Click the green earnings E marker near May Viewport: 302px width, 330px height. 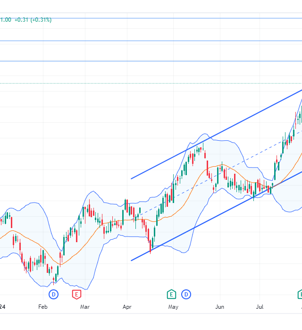point(171,294)
